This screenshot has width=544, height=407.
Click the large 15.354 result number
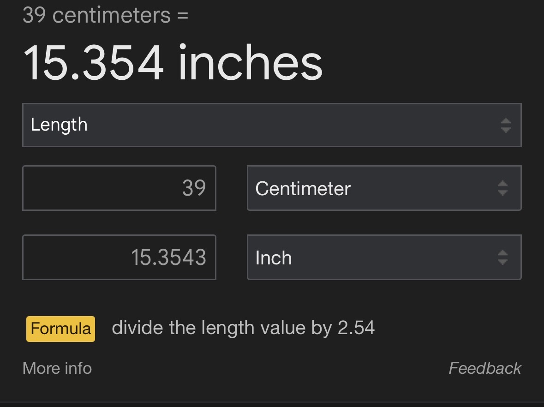(93, 63)
